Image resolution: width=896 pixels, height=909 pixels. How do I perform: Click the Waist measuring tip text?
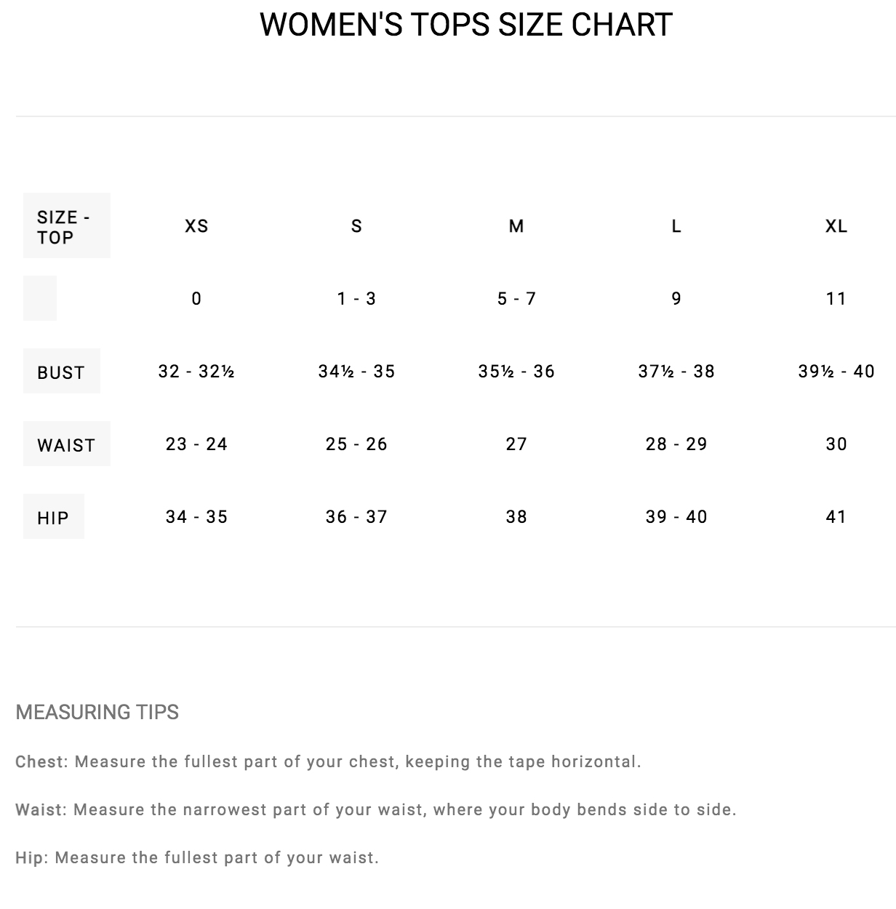(x=376, y=810)
